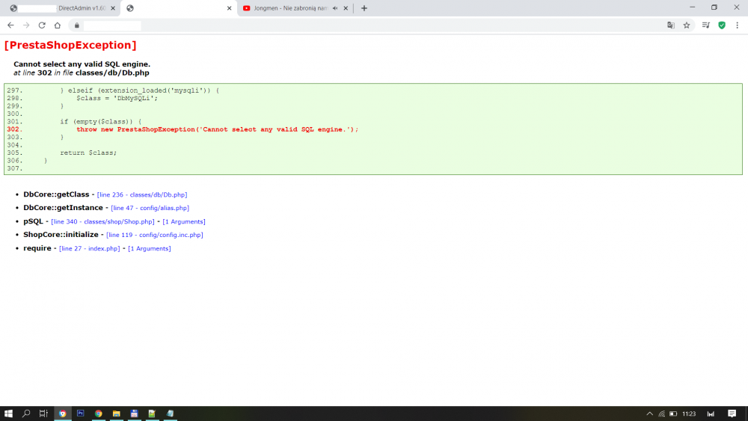This screenshot has width=748, height=421.
Task: Click the red line 302 throw statement
Action: click(217, 129)
